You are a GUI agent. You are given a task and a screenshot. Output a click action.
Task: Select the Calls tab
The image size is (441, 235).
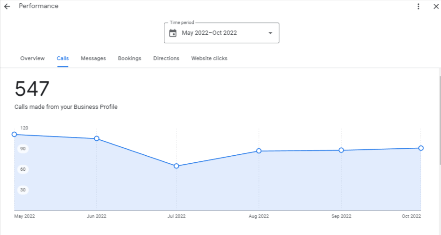[62, 59]
